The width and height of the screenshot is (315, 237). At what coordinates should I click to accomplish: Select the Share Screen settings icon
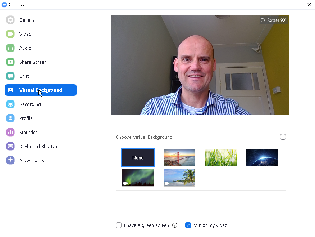[x=10, y=62]
